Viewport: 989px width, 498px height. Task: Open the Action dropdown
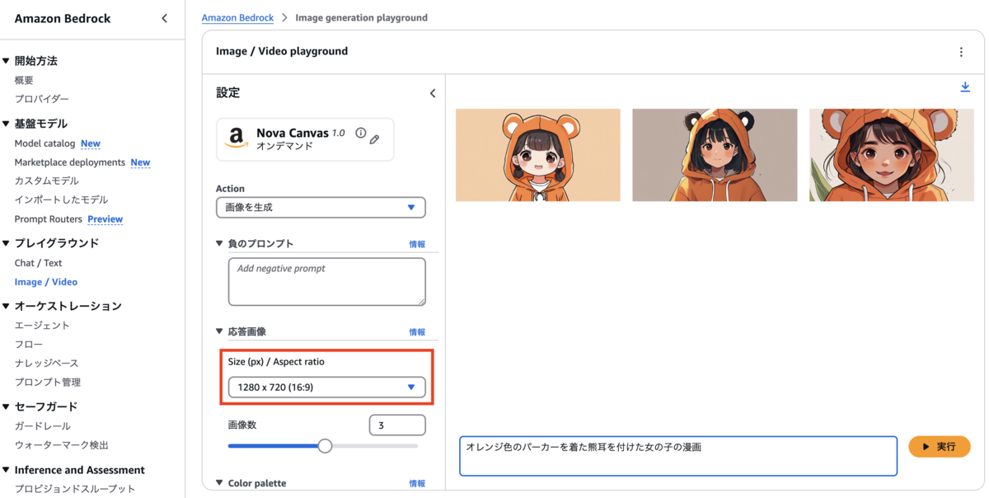pos(321,208)
